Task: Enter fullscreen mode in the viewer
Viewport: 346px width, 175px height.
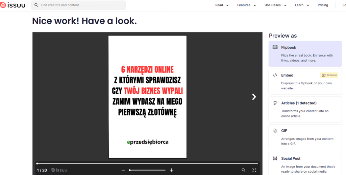Action: [x=254, y=170]
